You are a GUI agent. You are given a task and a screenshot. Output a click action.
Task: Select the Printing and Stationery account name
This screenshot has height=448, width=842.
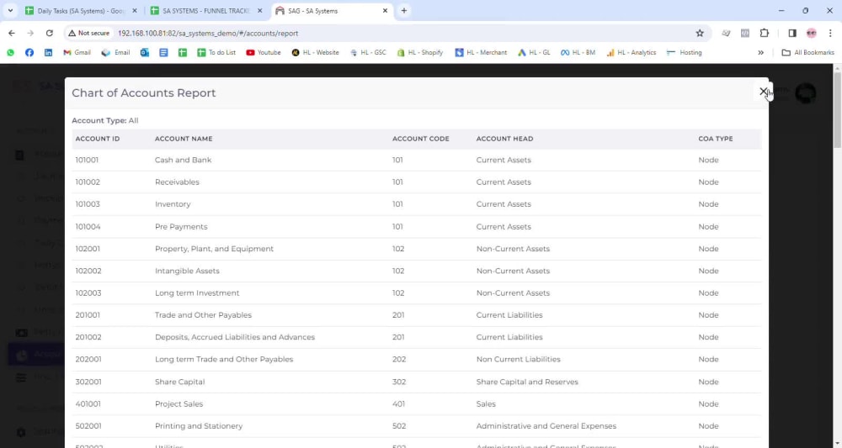199,426
